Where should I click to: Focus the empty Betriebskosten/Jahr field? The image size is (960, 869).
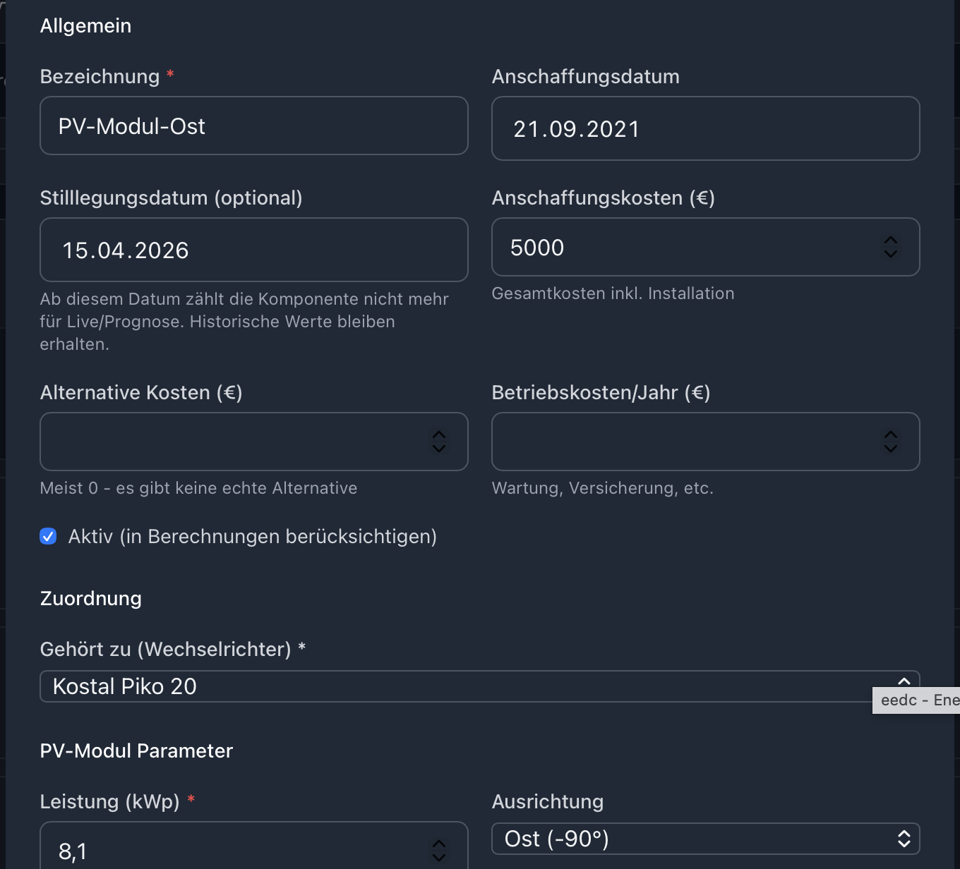point(684,442)
